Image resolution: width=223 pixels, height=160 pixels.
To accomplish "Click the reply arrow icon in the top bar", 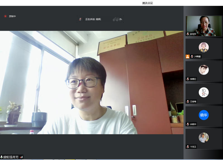I will click(x=121, y=19).
